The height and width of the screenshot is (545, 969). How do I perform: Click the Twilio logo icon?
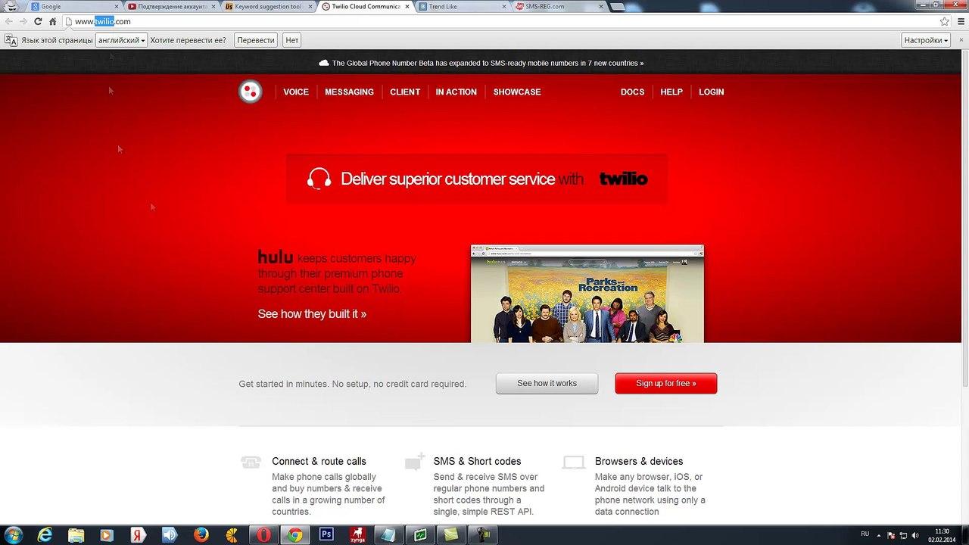(x=250, y=92)
